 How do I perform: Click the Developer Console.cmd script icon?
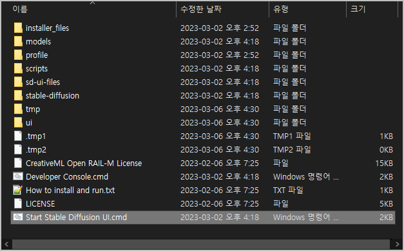(x=18, y=176)
